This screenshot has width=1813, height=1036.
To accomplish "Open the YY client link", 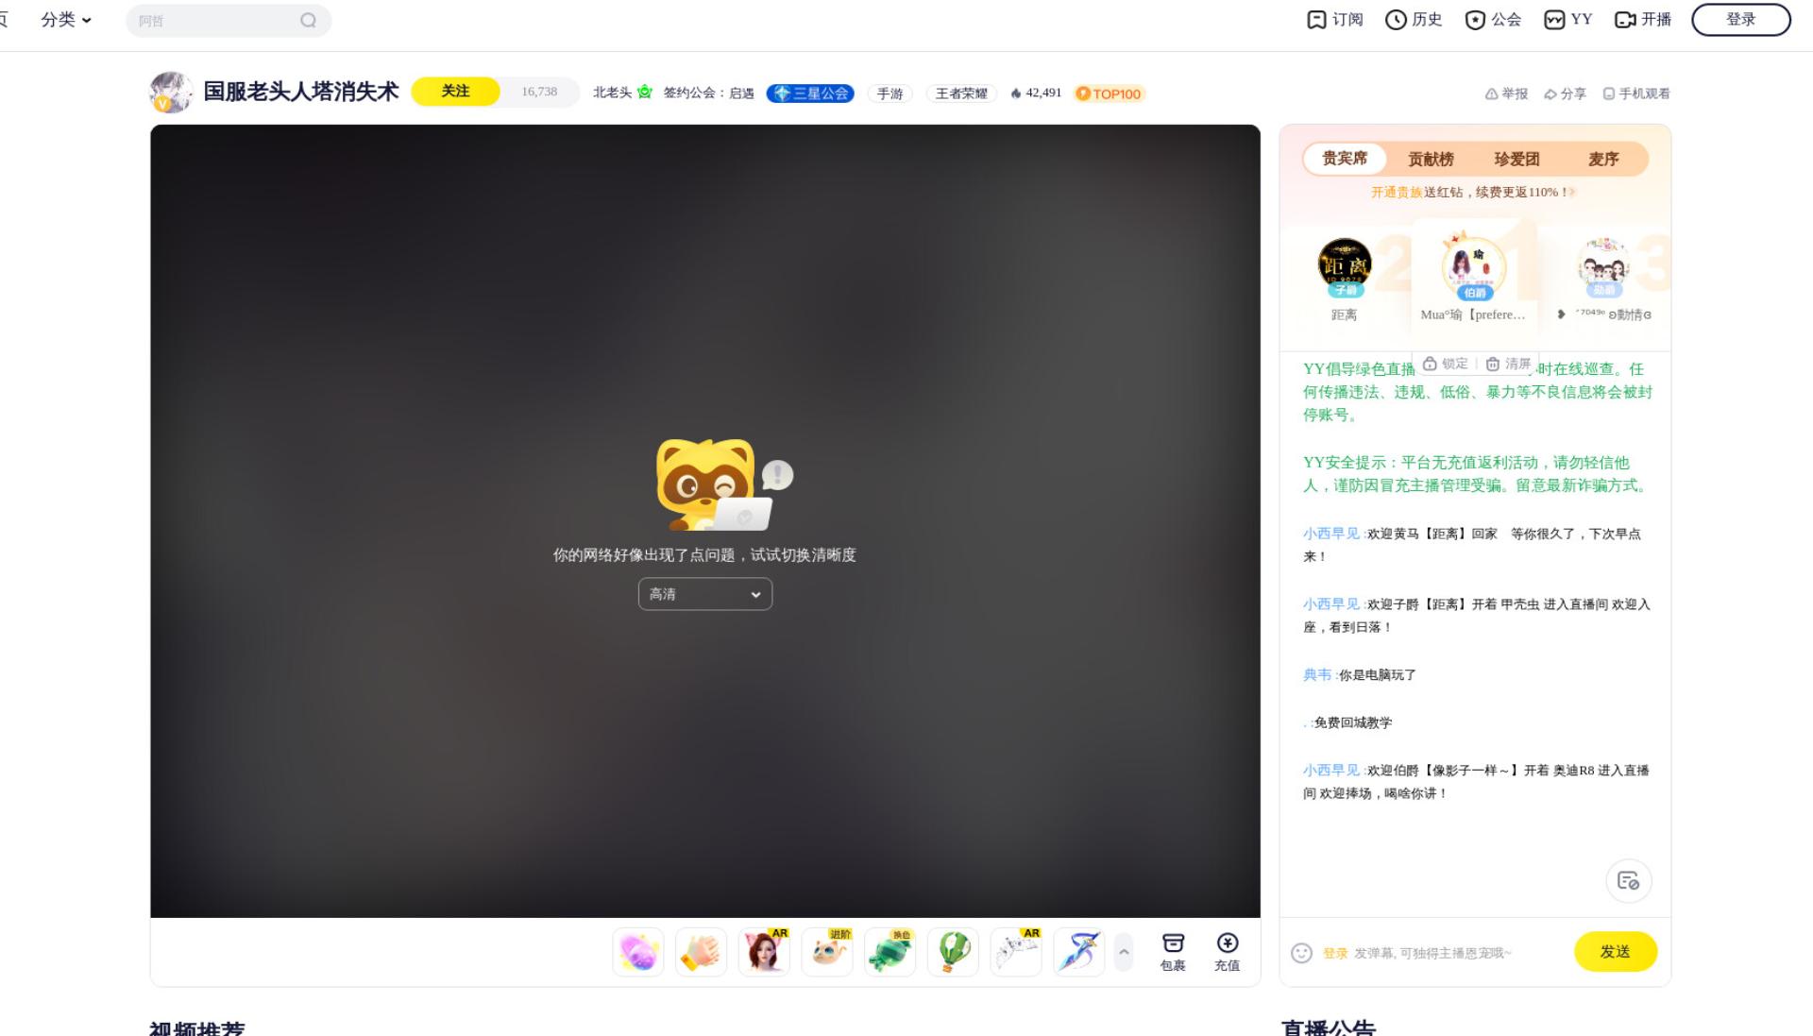I will coord(1567,20).
